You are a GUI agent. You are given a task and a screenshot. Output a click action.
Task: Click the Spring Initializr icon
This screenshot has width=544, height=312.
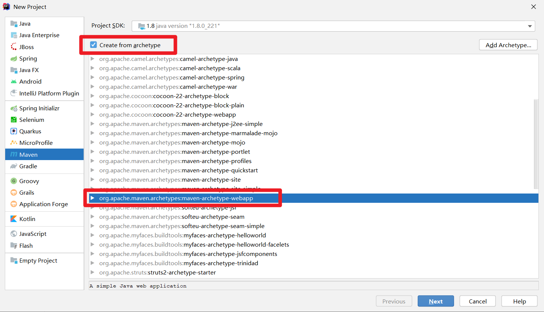pos(14,108)
